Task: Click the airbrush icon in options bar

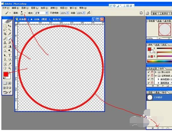Action: 89,13
